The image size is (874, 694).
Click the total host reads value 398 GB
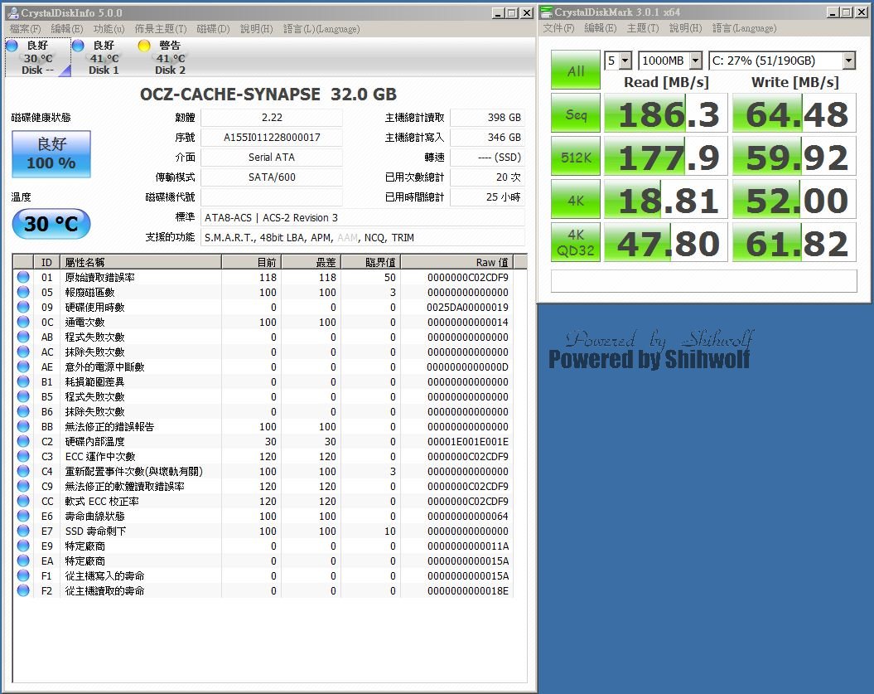487,117
